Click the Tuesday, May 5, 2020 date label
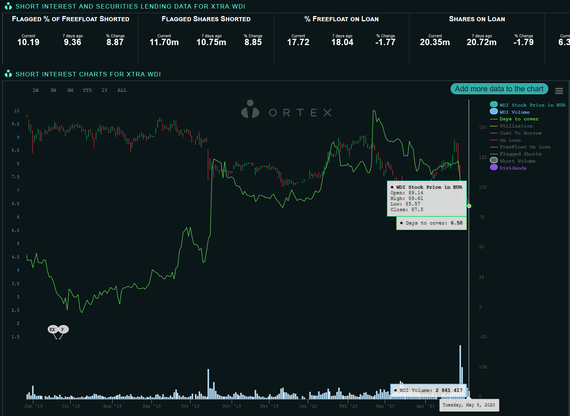Screen dimensions: 570x416 [469, 405]
